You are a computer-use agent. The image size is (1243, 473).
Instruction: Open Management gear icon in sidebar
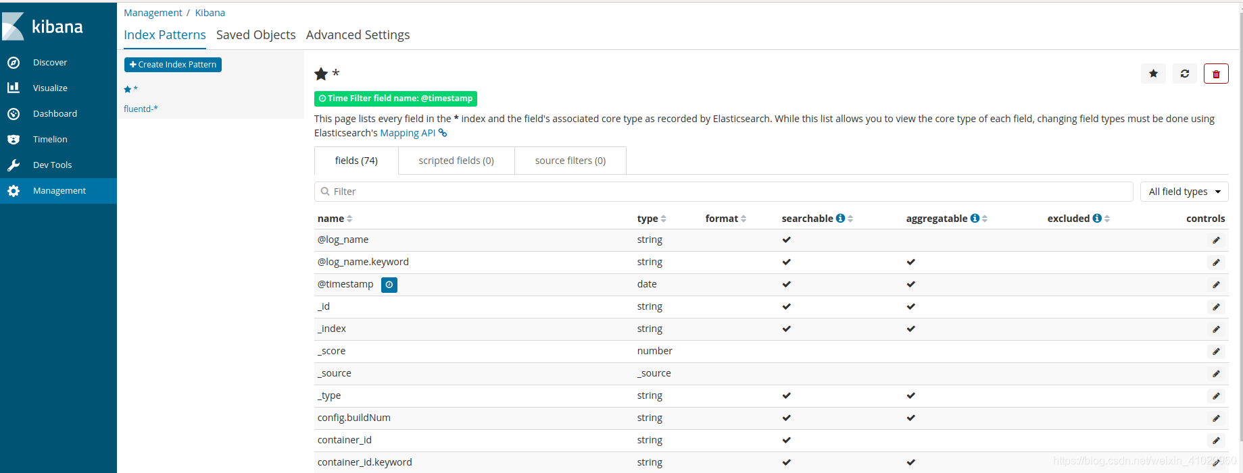[x=14, y=191]
